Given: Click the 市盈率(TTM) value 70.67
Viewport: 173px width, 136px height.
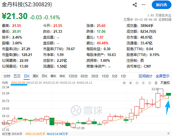Looking at the screenshot, I should [70, 49].
